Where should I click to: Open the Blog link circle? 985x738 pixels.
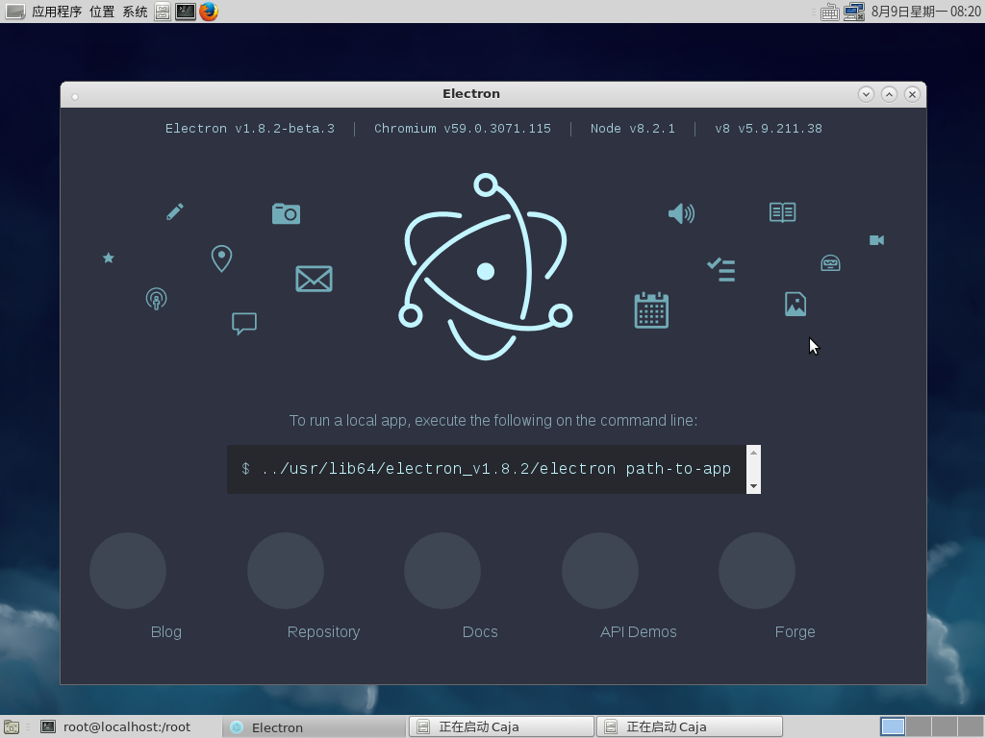pos(128,571)
